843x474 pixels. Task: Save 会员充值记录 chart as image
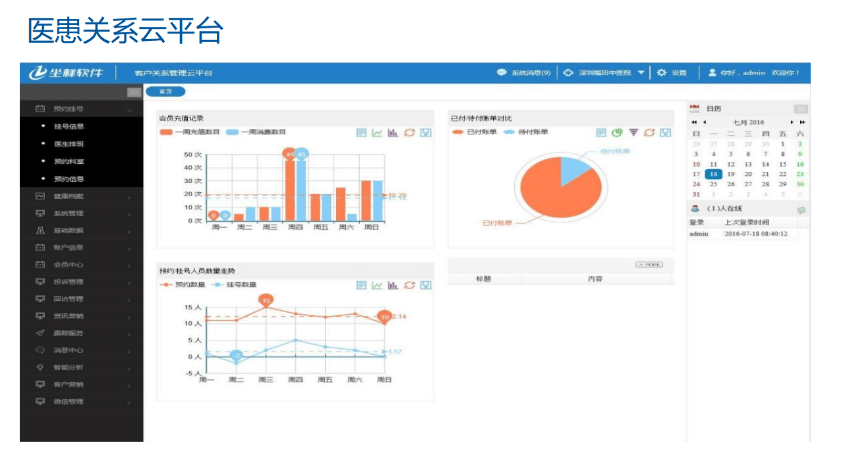(426, 132)
